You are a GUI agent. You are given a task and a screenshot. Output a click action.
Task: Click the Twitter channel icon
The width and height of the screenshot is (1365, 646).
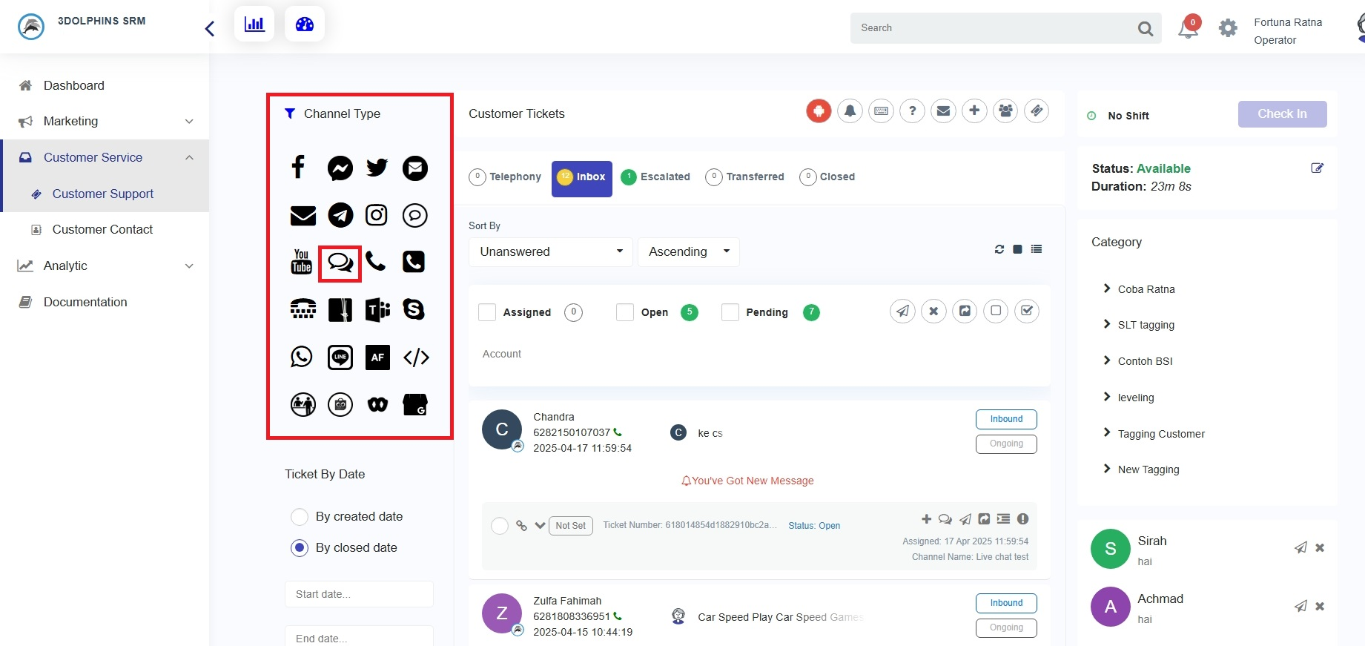(x=377, y=168)
